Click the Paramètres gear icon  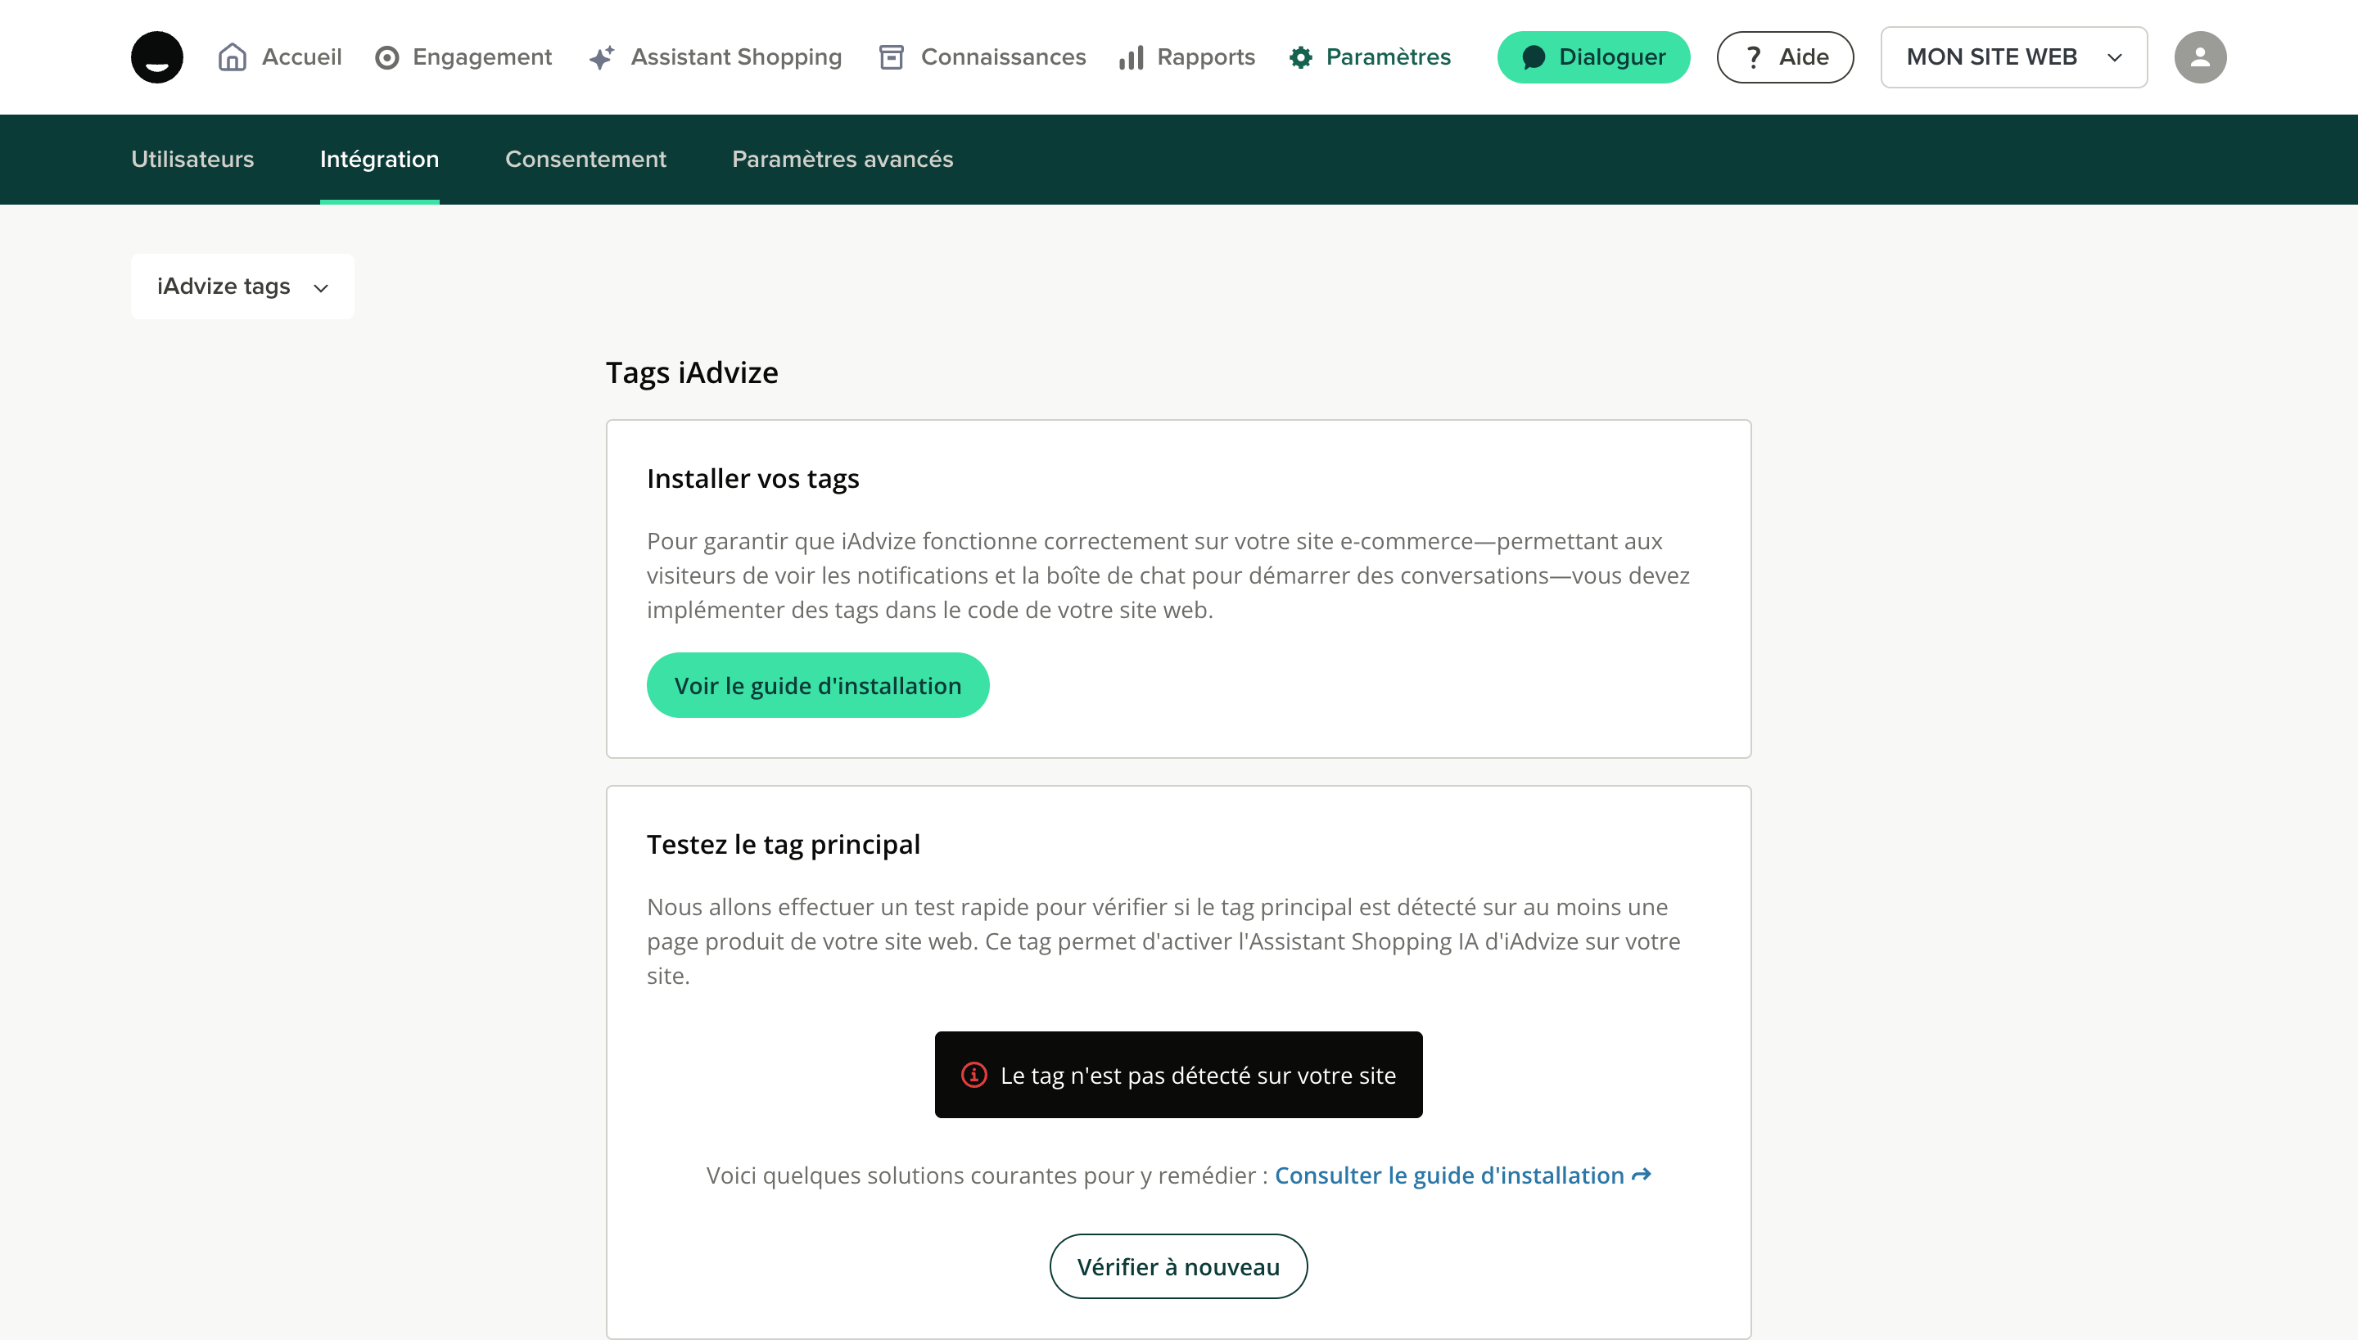(1300, 58)
